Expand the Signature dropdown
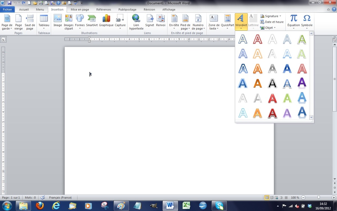337x211 pixels. tap(271, 16)
